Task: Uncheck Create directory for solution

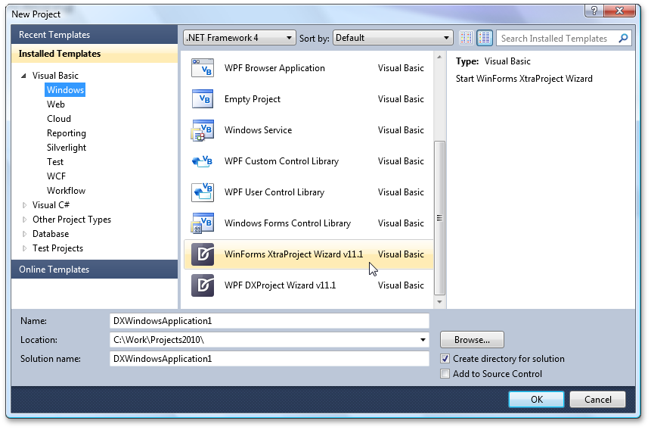Action: [x=445, y=359]
